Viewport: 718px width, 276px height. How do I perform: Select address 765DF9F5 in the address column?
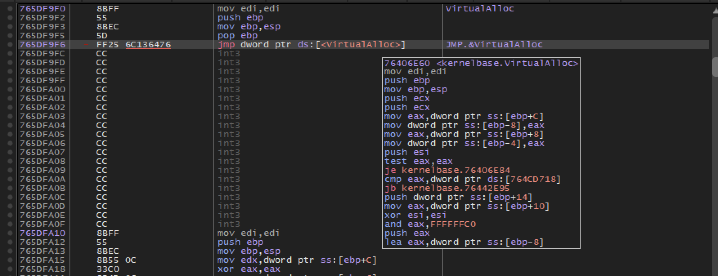point(43,36)
